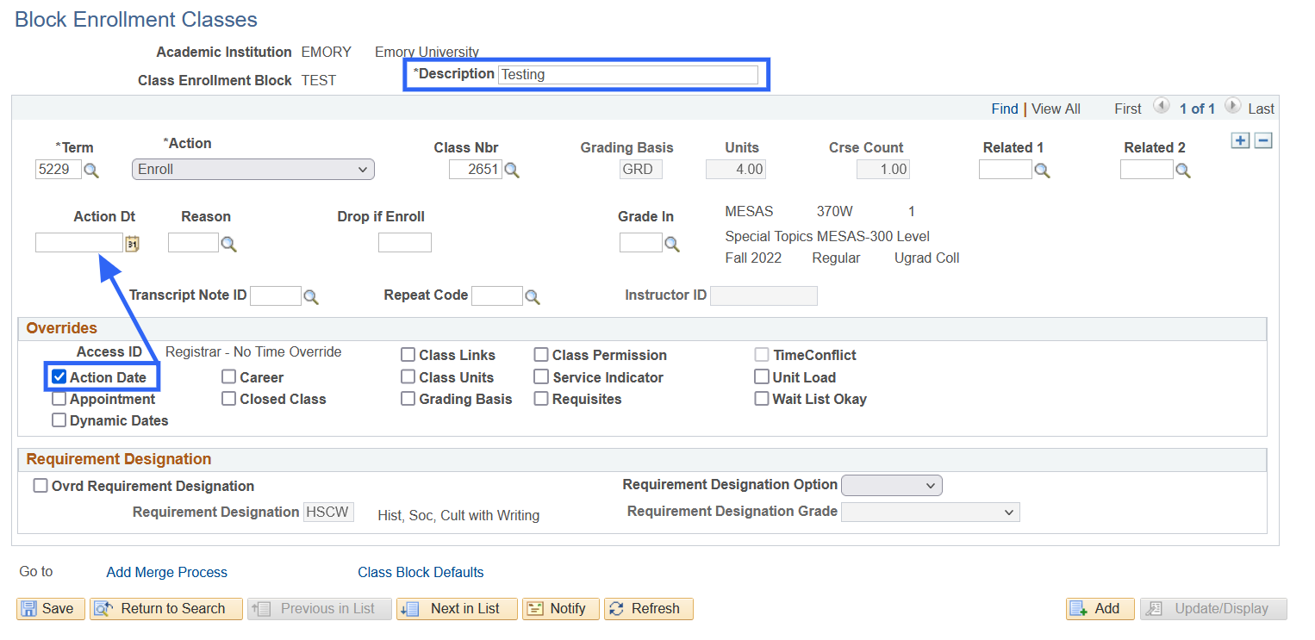Click the Save button
Viewport: 1315px width, 640px height.
pos(51,608)
